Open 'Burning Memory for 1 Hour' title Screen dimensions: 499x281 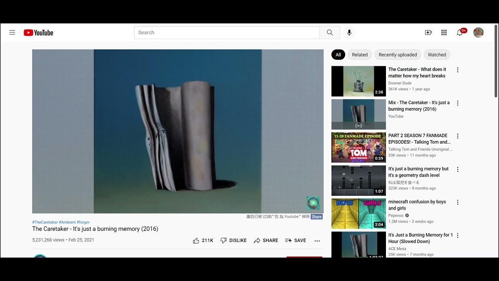(421, 238)
